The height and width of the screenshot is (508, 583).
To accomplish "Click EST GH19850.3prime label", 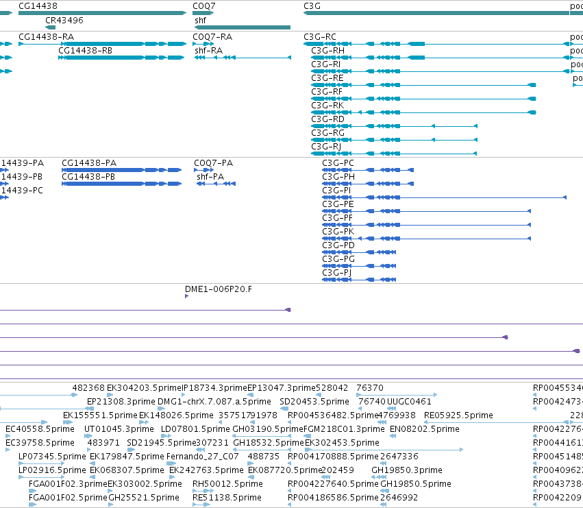I will click(407, 470).
